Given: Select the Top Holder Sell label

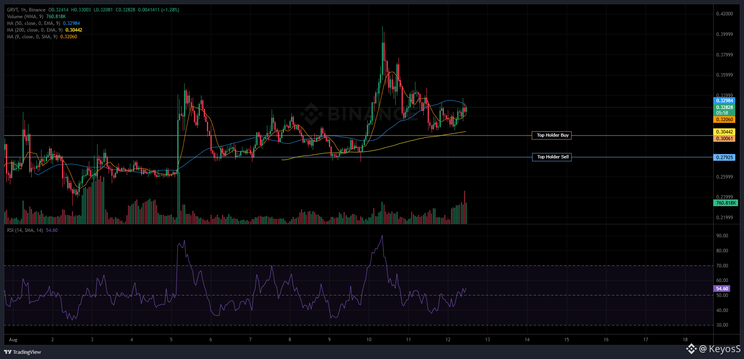Looking at the screenshot, I should pyautogui.click(x=552, y=157).
